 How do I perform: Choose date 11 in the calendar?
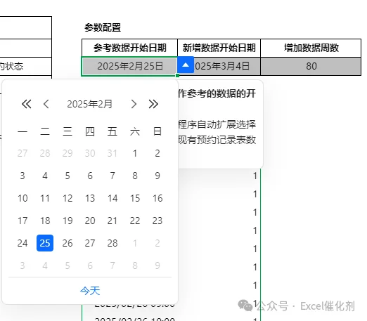45,198
